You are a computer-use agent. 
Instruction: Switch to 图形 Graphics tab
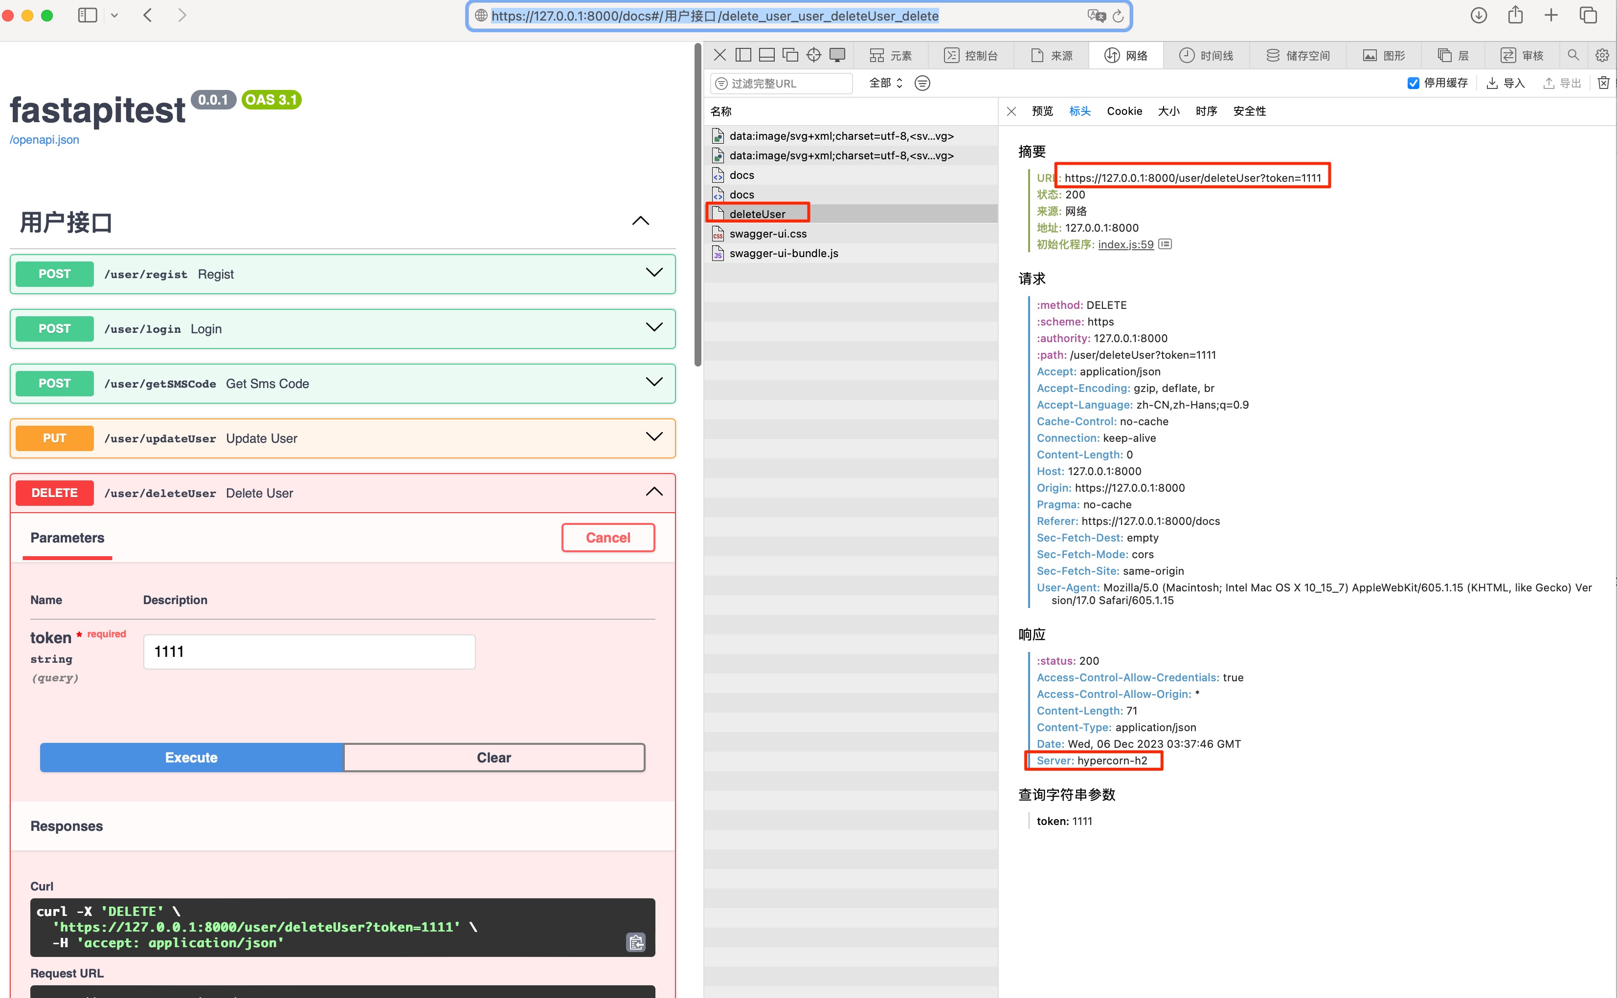1384,55
